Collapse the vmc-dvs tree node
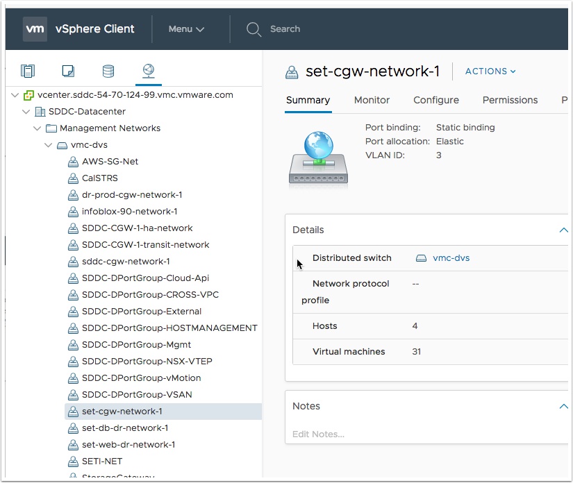 [x=48, y=145]
